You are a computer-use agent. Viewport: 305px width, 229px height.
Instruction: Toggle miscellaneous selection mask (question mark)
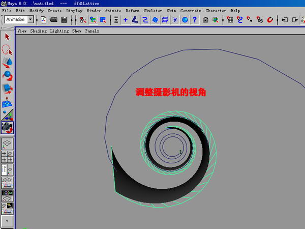(x=195, y=20)
